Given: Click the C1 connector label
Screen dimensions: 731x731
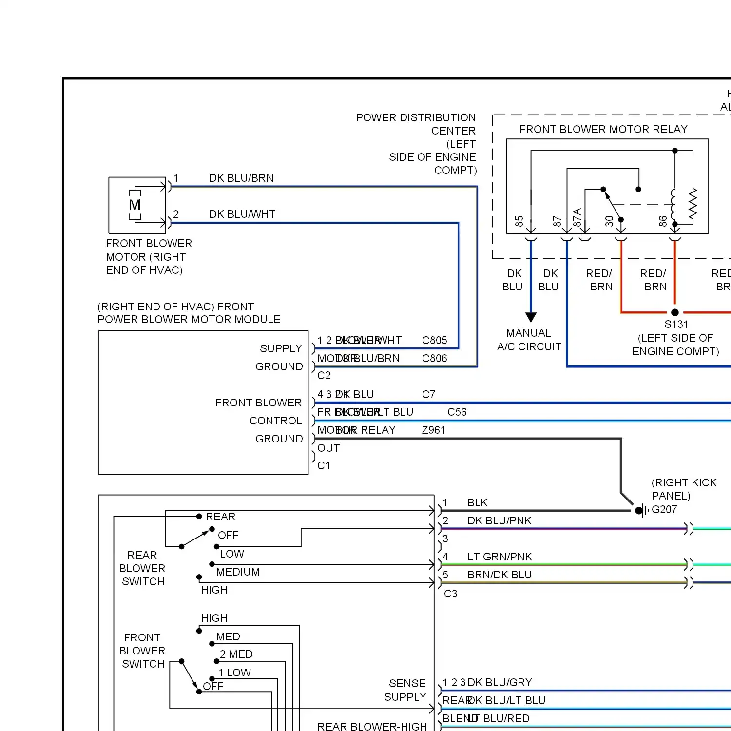Looking at the screenshot, I should pos(324,466).
